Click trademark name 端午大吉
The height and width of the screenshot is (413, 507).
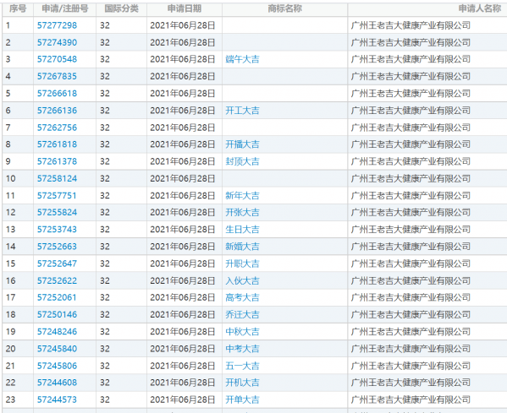(x=242, y=59)
